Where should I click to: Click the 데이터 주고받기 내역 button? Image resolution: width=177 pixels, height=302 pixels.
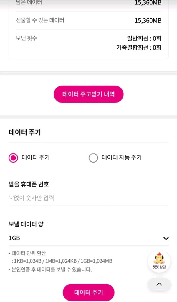click(x=88, y=94)
